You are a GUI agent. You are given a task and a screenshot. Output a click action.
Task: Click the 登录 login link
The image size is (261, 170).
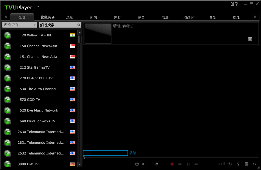click(x=234, y=4)
